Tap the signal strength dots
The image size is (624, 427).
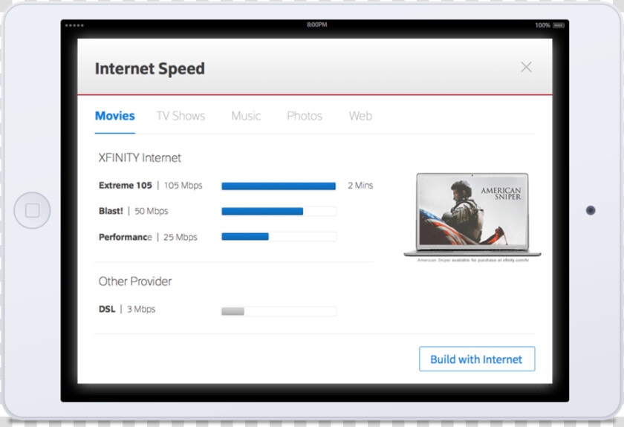point(74,25)
